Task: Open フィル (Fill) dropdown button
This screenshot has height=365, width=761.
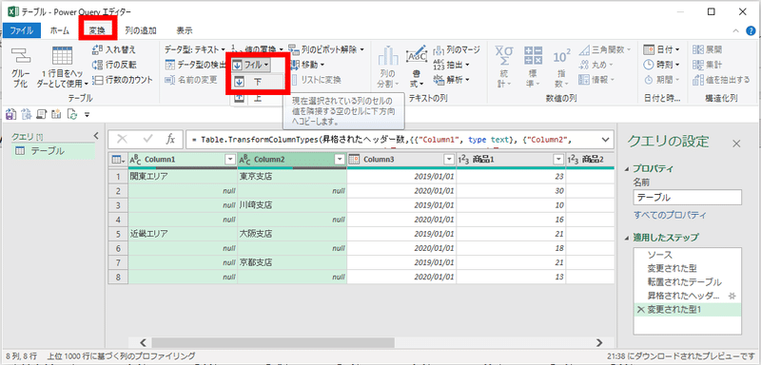Action: tap(251, 65)
